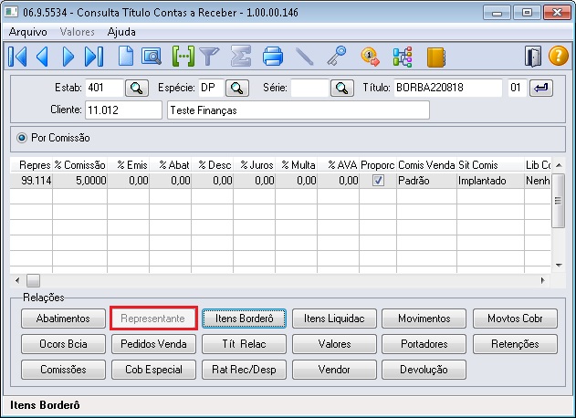Click the printer icon
This screenshot has height=418, width=576.
tap(273, 57)
